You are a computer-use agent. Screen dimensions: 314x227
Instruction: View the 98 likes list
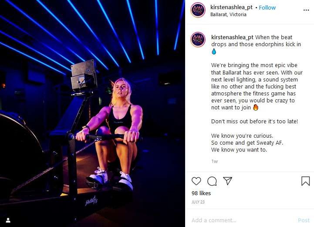(201, 193)
